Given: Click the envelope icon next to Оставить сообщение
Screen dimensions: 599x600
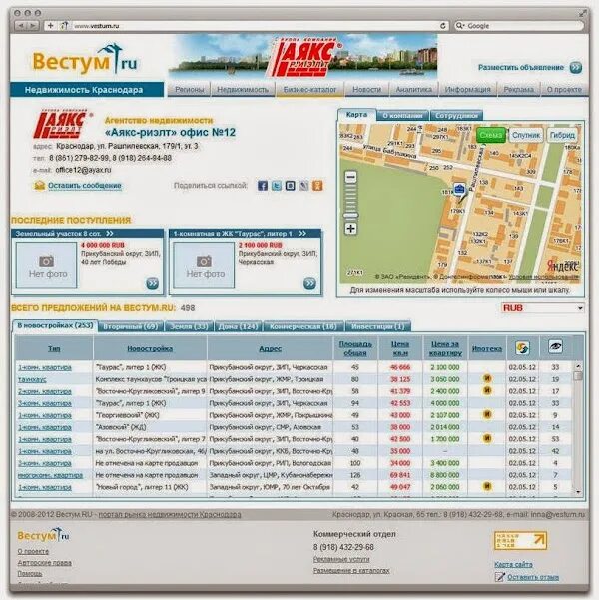Looking at the screenshot, I should click(x=39, y=186).
